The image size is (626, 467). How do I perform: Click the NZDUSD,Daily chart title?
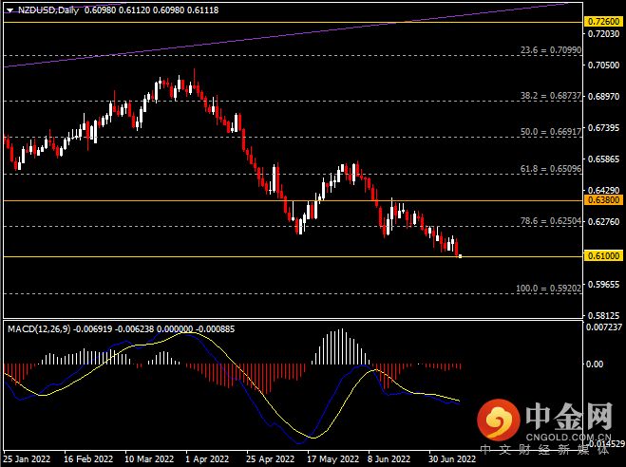tap(48, 10)
